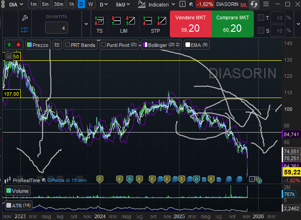Open the hamburger menu at top right
This screenshot has width=301, height=220.
click(x=266, y=4)
